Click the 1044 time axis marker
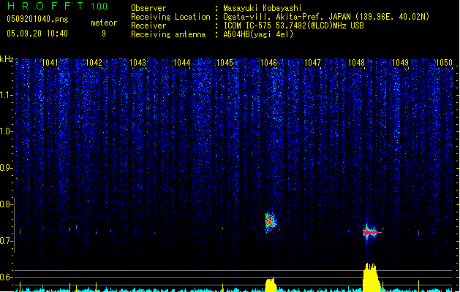Image resolution: width=460 pixels, height=292 pixels. point(181,63)
